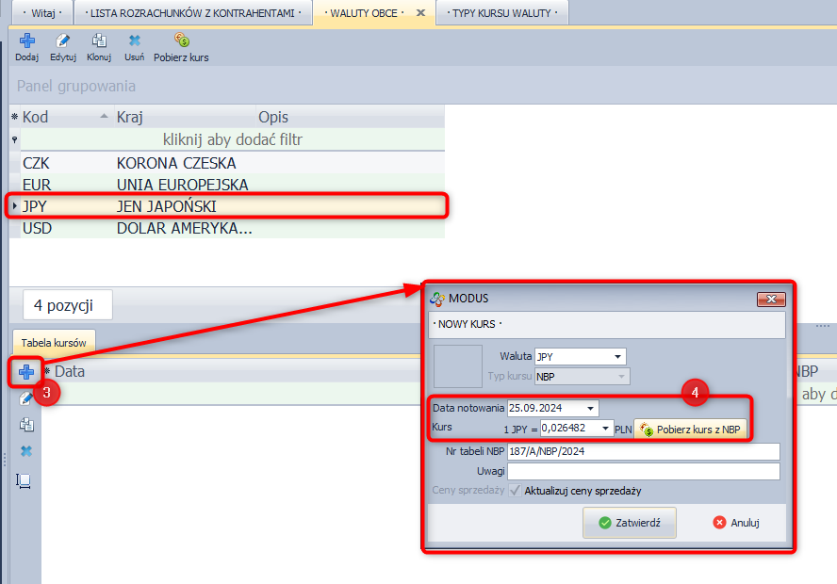This screenshot has height=584, width=837.
Task: Expand the Data notowania date picker
Action: point(590,409)
